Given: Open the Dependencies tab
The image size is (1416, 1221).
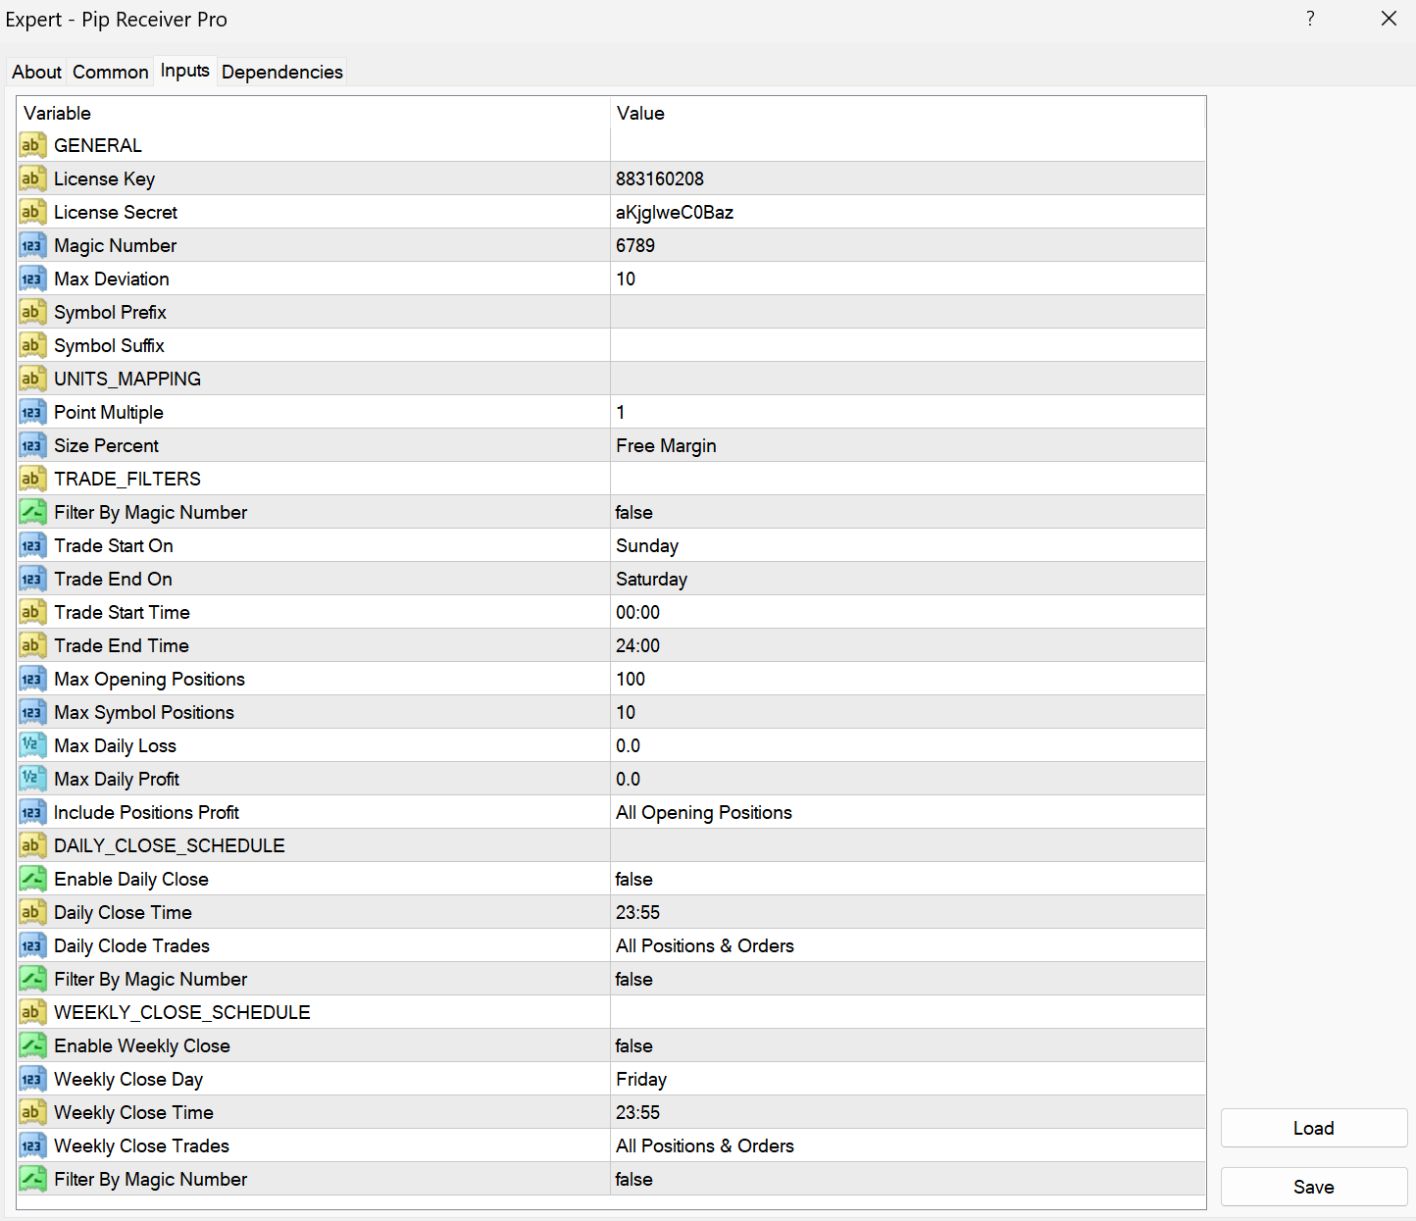Looking at the screenshot, I should pos(281,72).
